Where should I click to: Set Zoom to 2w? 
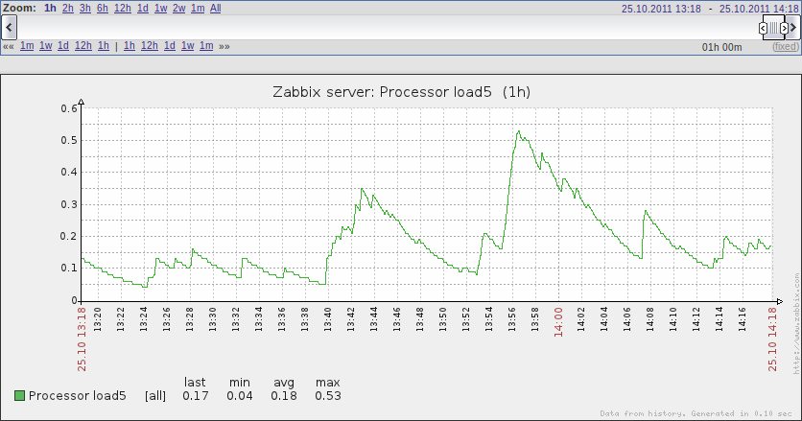point(179,9)
